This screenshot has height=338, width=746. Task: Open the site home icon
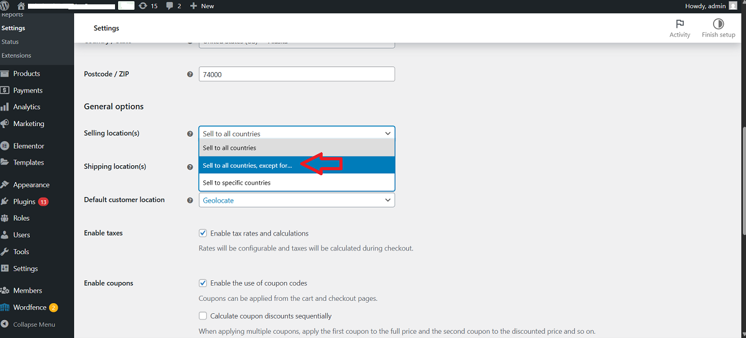[x=21, y=6]
